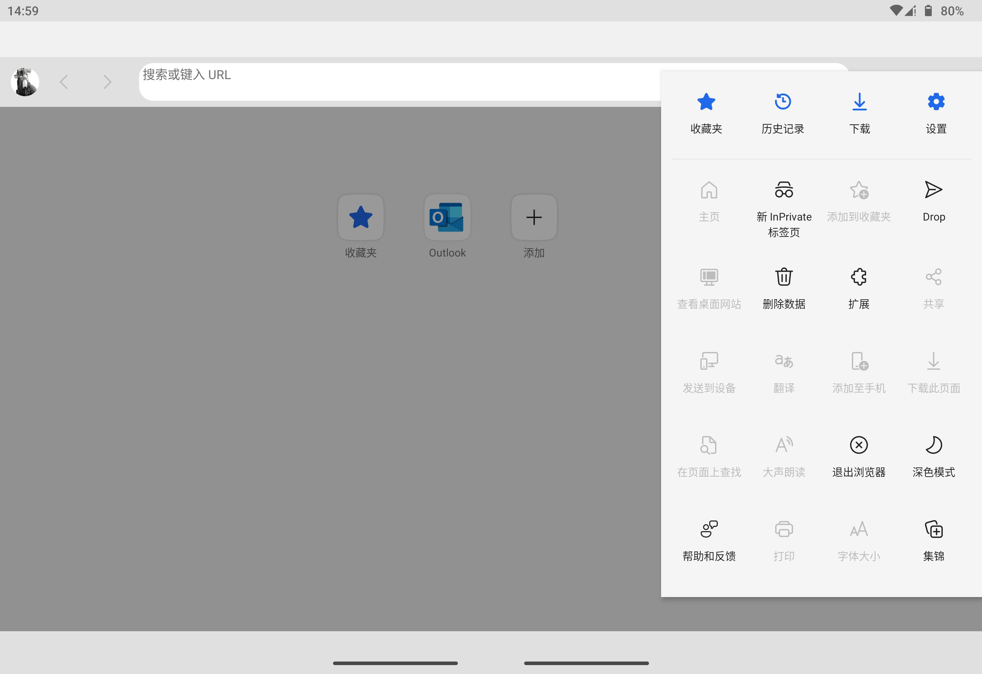Toggle 深色模式 dark mode
Image resolution: width=982 pixels, height=674 pixels.
click(x=934, y=457)
